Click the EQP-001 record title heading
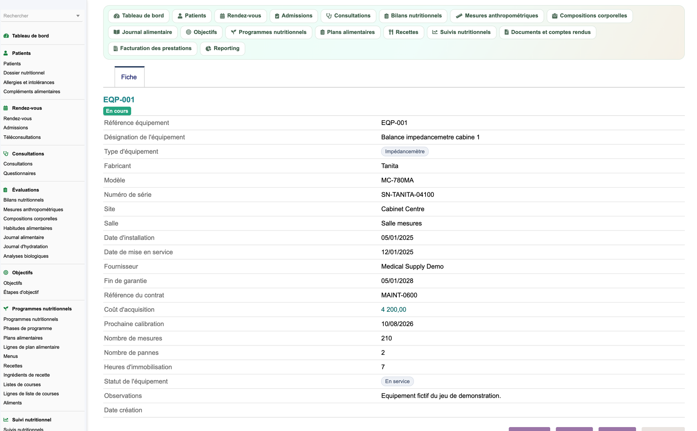This screenshot has height=431, width=697. tap(119, 100)
